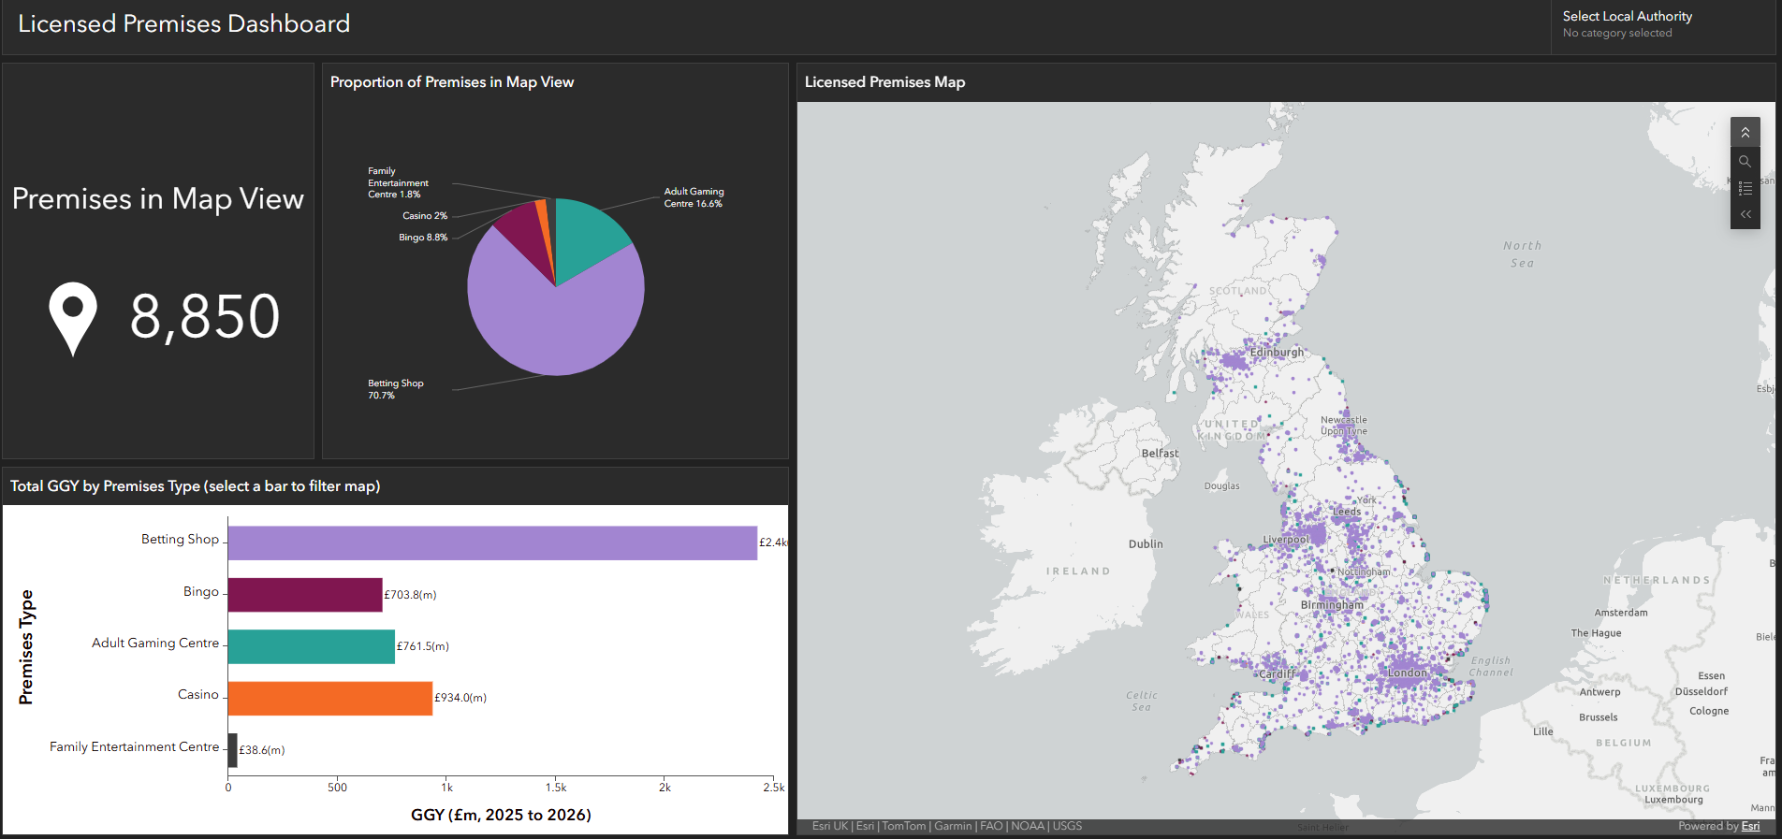The height and width of the screenshot is (839, 1782).
Task: Click the 'Adult Gaming Centre 16.6%' pie label
Action: coord(694,197)
